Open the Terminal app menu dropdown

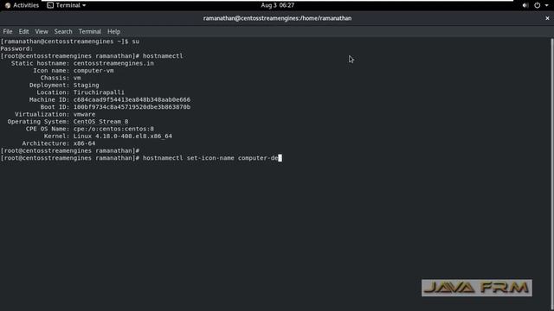[67, 5]
